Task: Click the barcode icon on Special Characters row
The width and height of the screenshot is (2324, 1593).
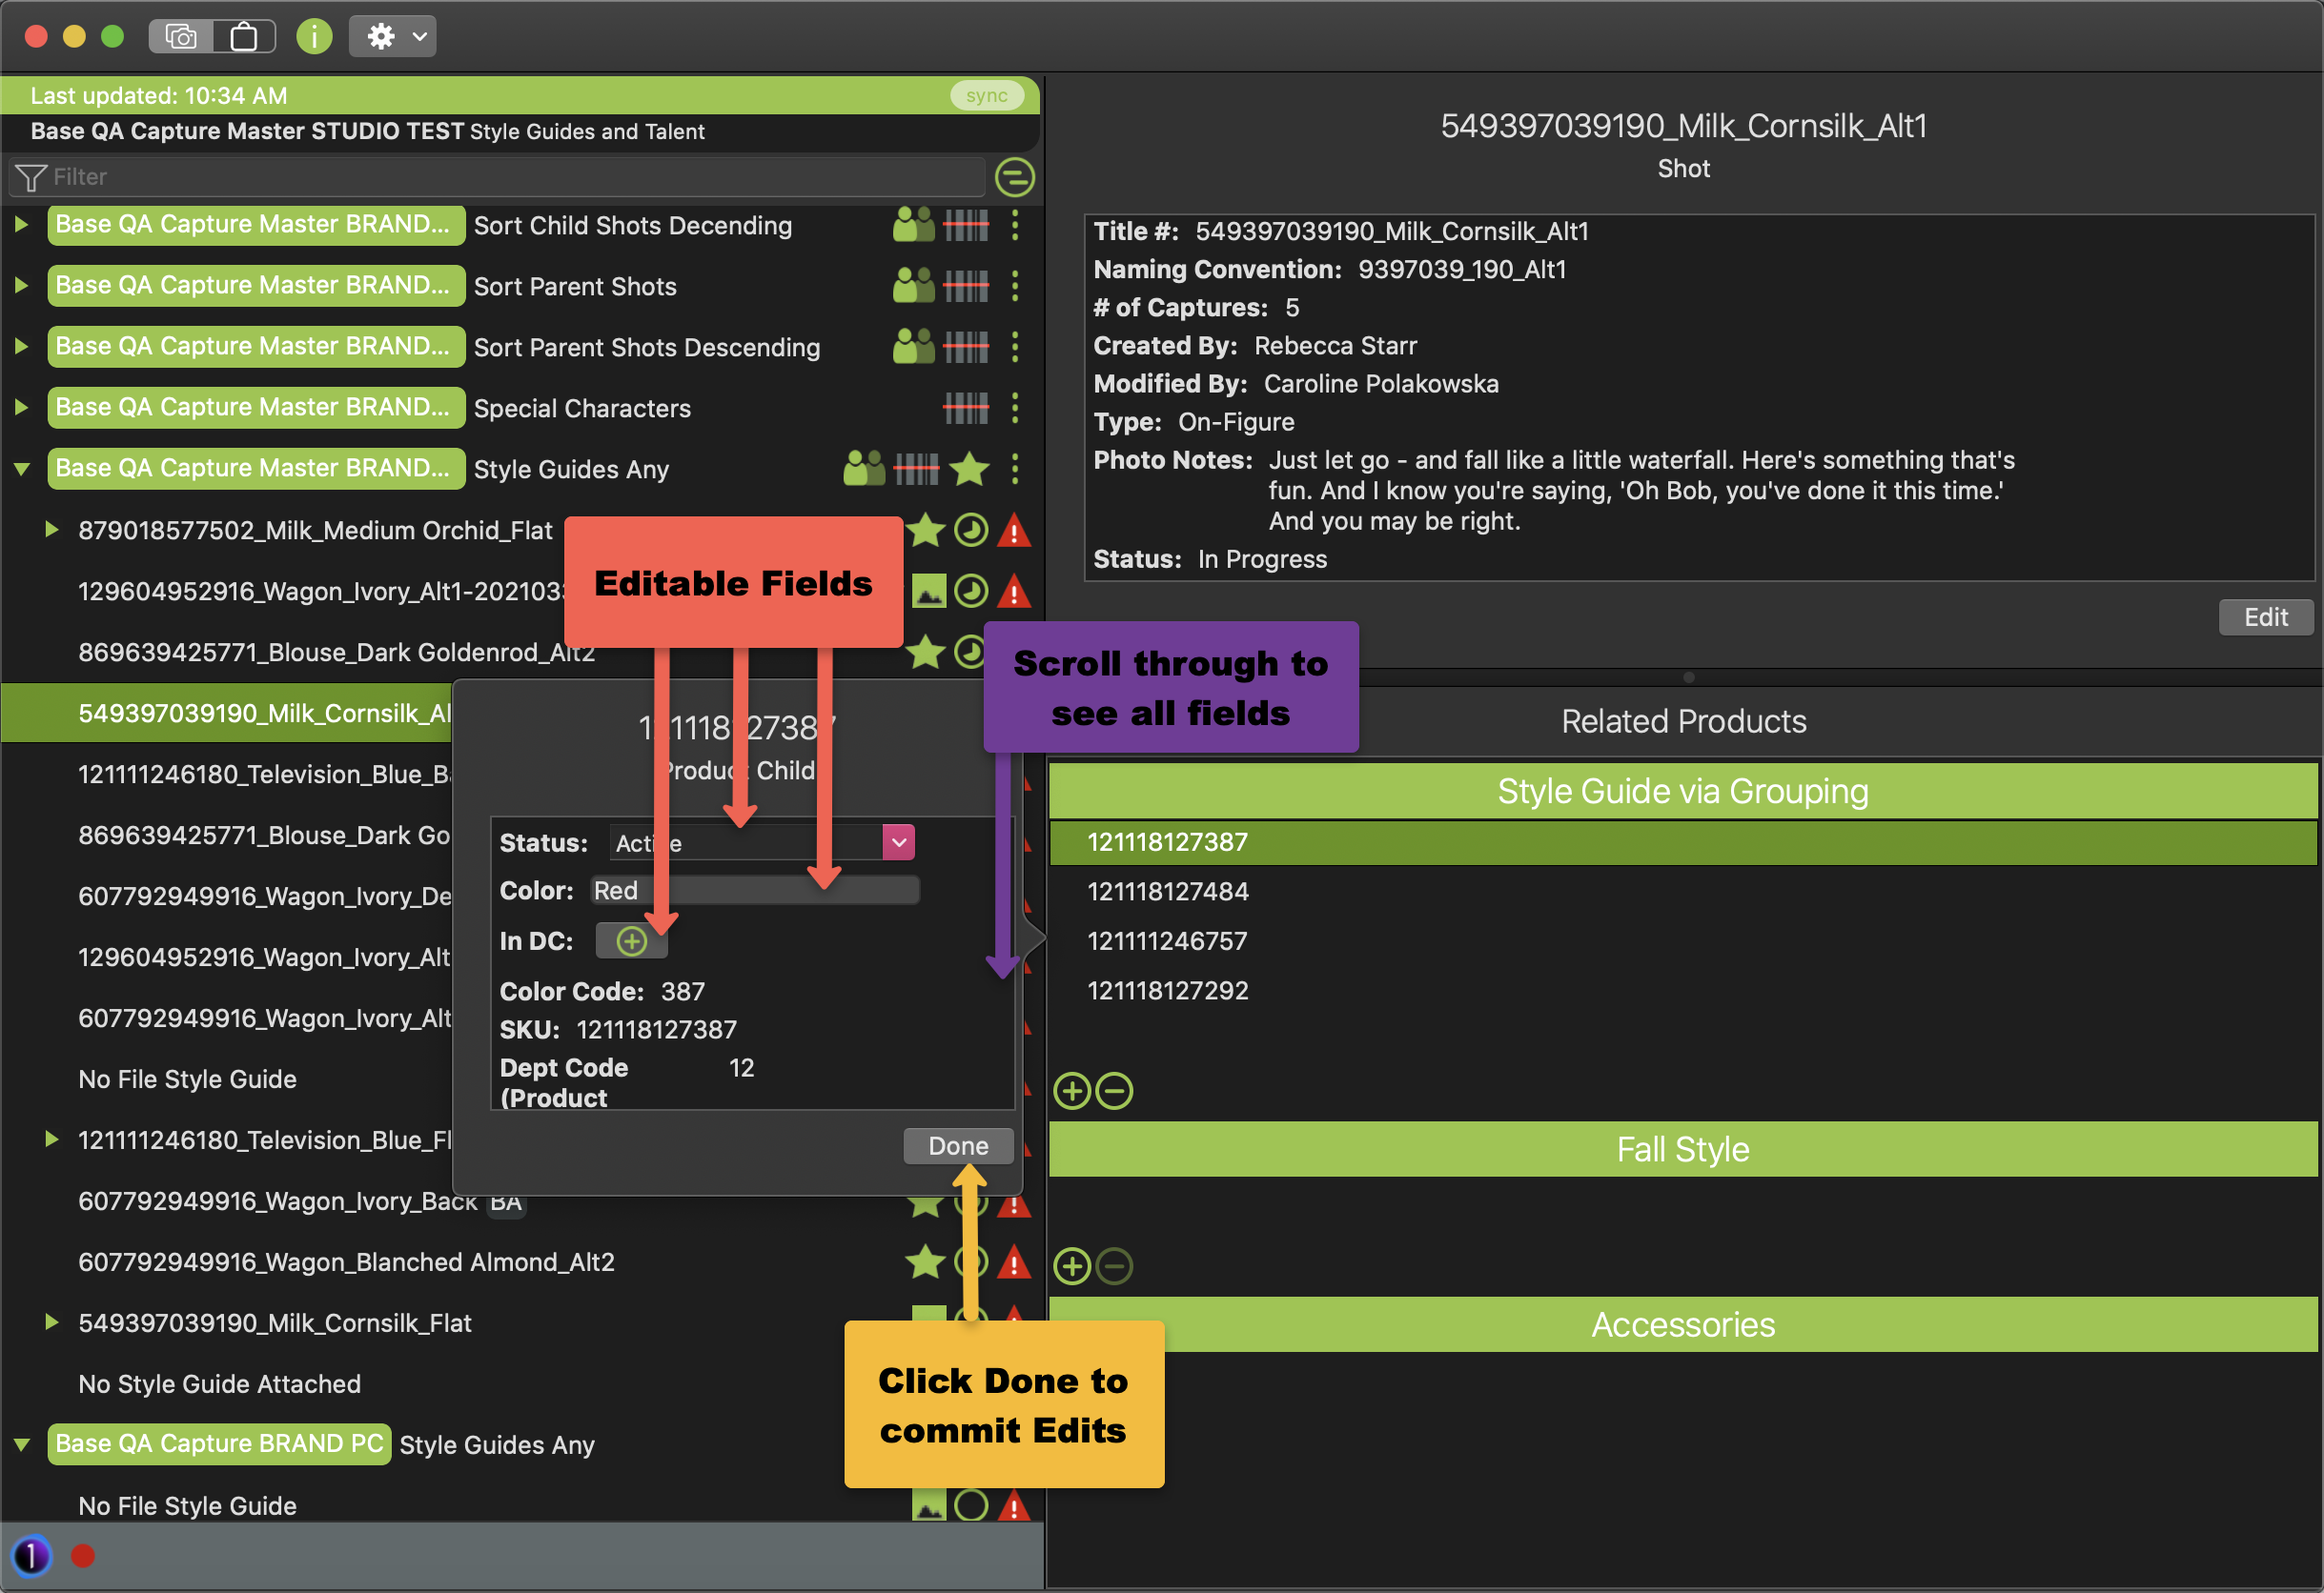Action: (x=966, y=408)
